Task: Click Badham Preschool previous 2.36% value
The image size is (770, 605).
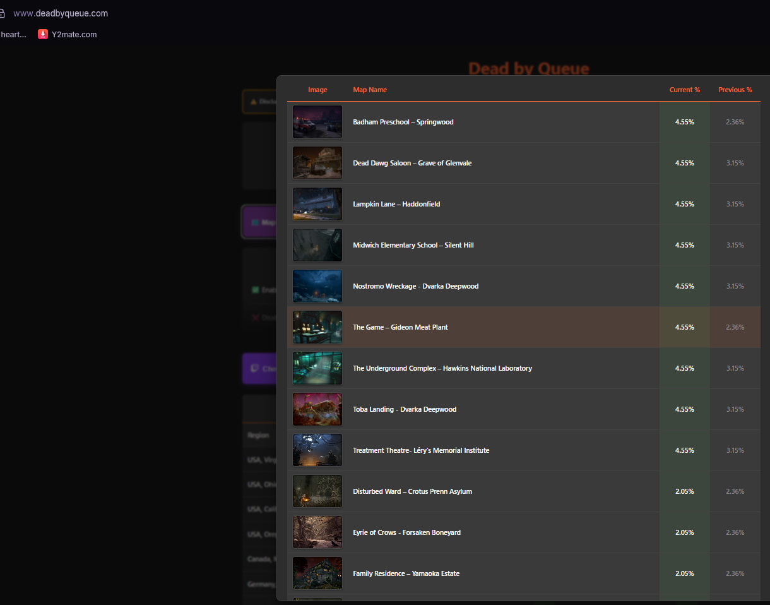Action: (x=735, y=122)
